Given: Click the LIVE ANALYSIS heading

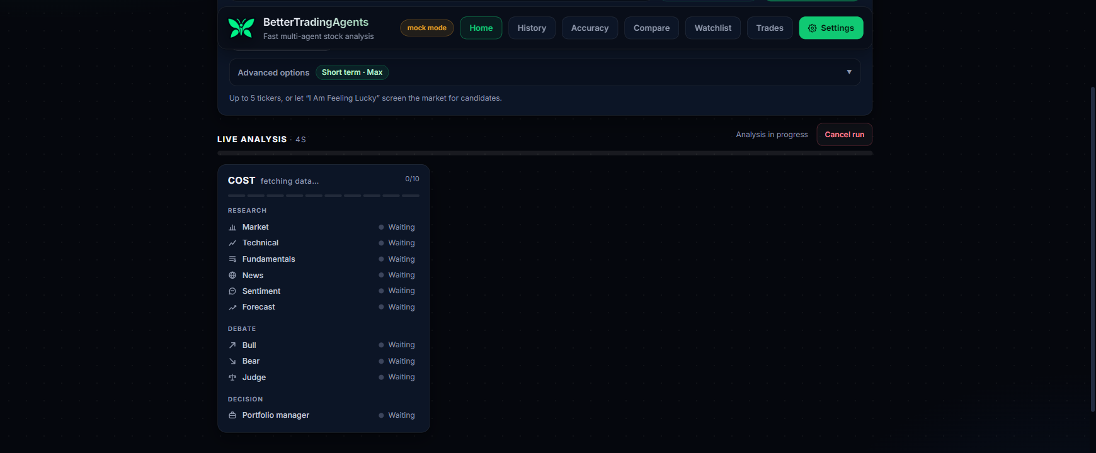Looking at the screenshot, I should (252, 140).
